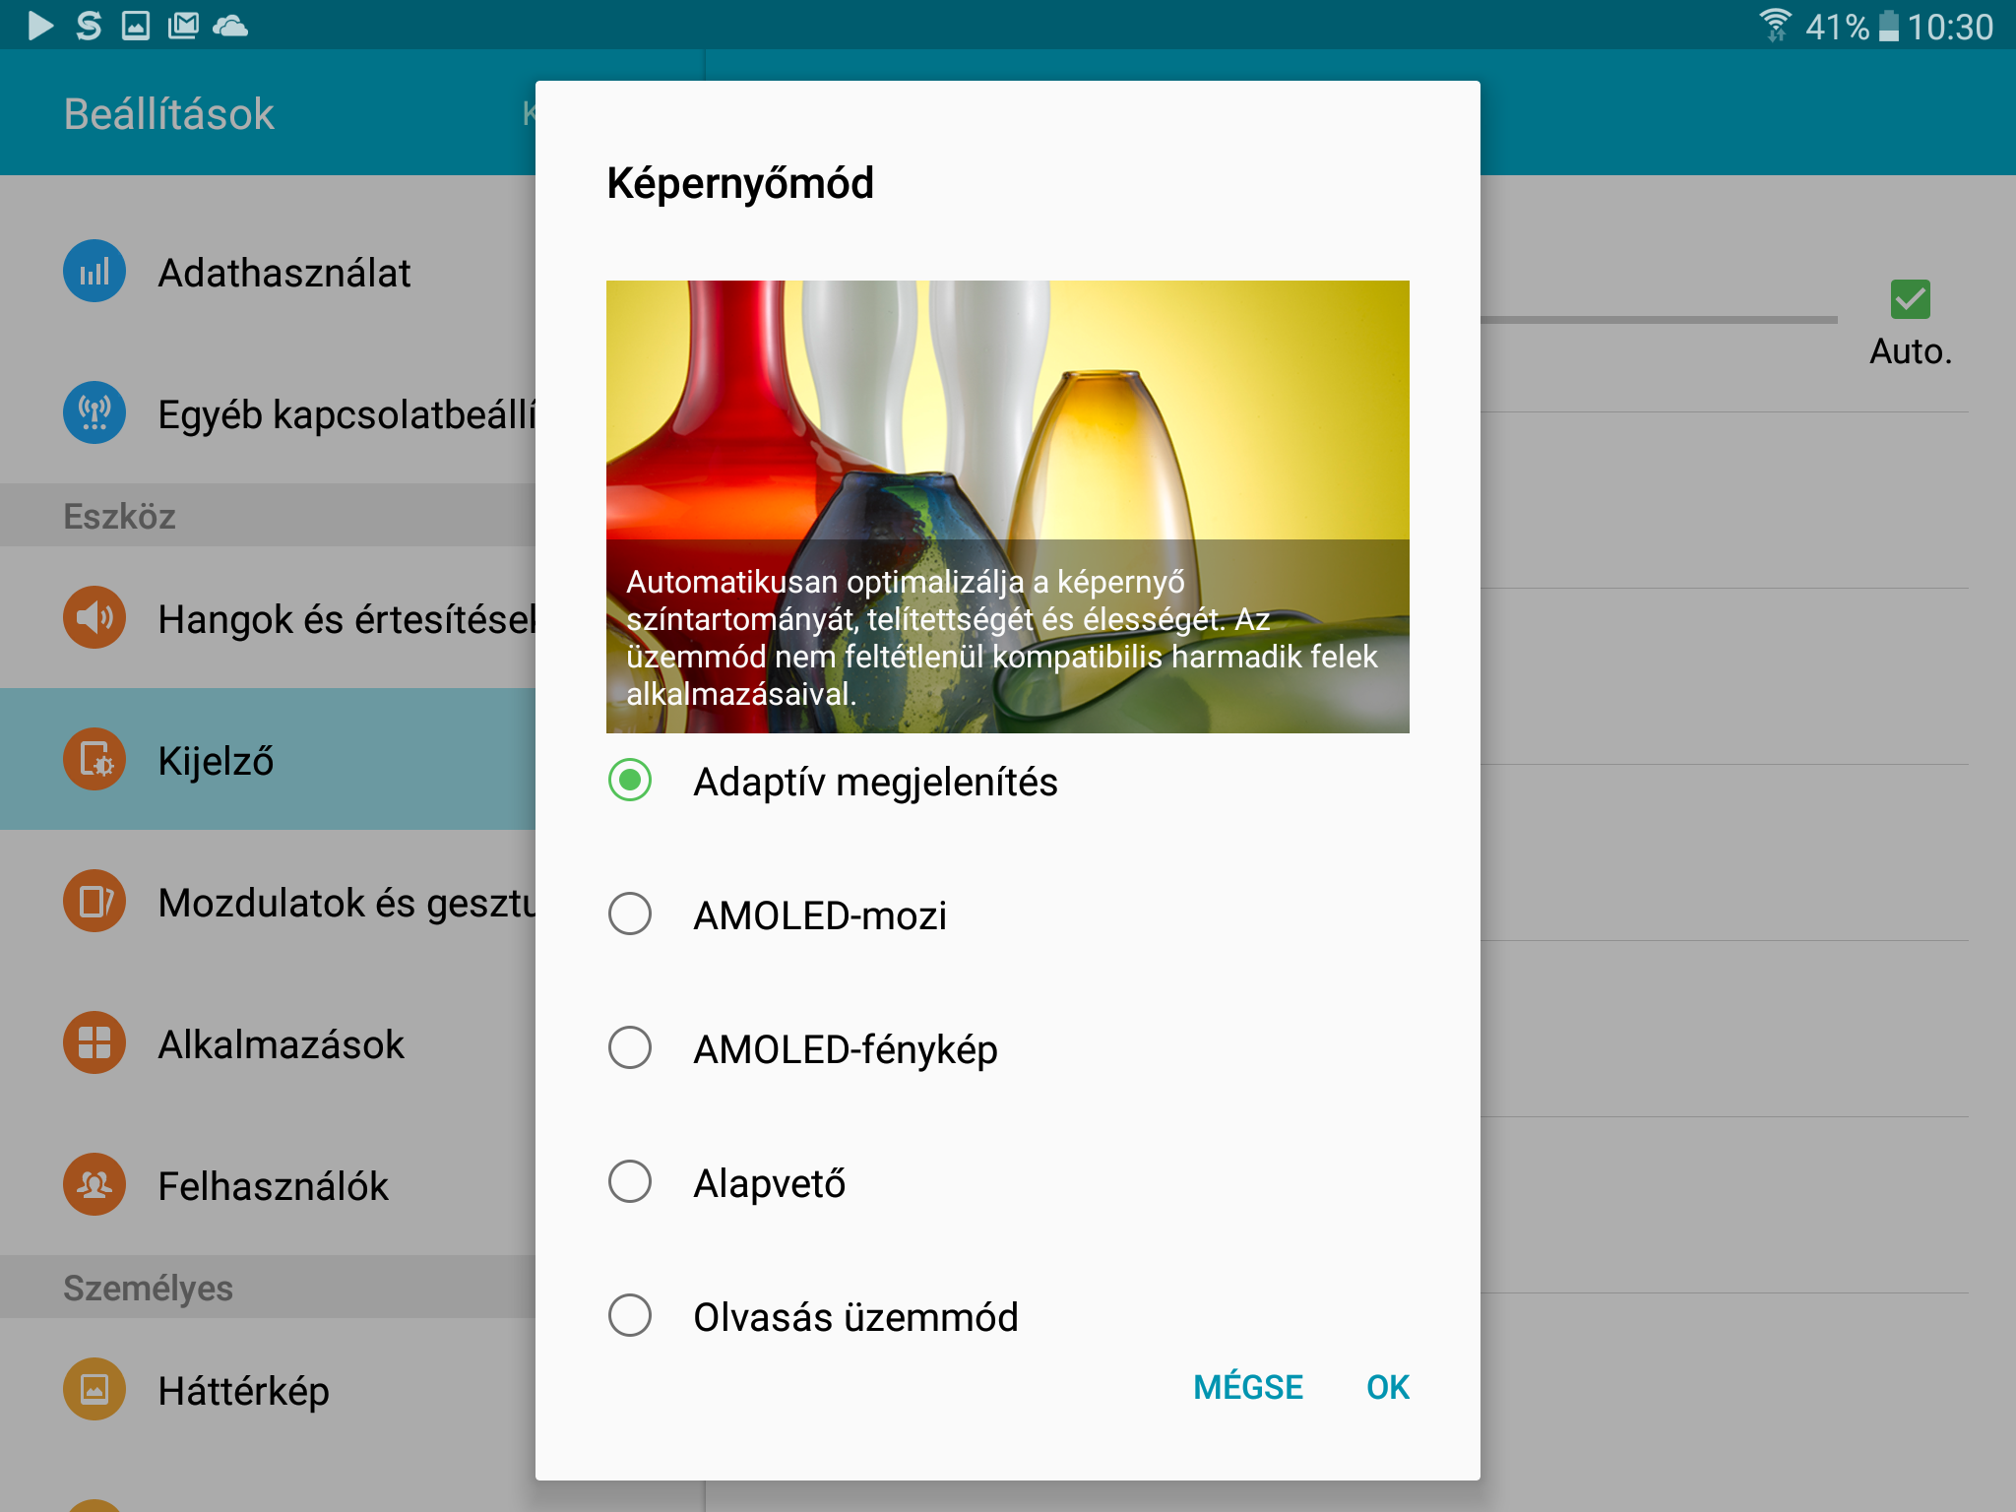Enable Olvasás üzemmód radio option
The height and width of the screenshot is (1512, 2016).
630,1316
